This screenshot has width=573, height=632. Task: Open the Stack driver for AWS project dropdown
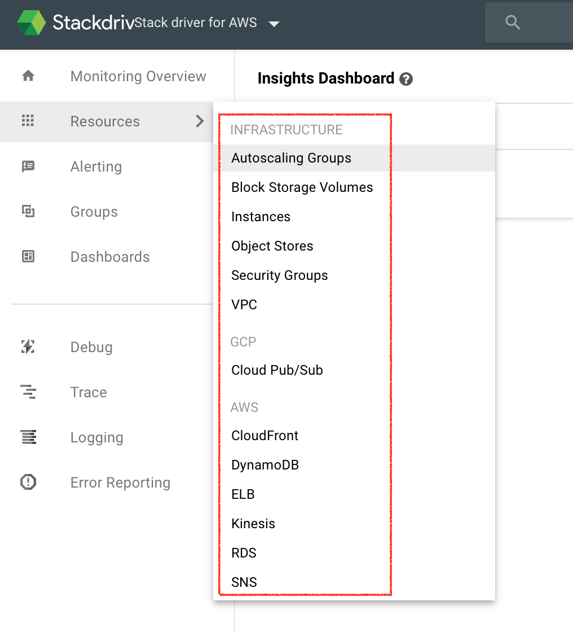click(274, 24)
